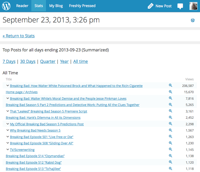Click the small WordPress icon beside the date

pyautogui.click(x=193, y=20)
